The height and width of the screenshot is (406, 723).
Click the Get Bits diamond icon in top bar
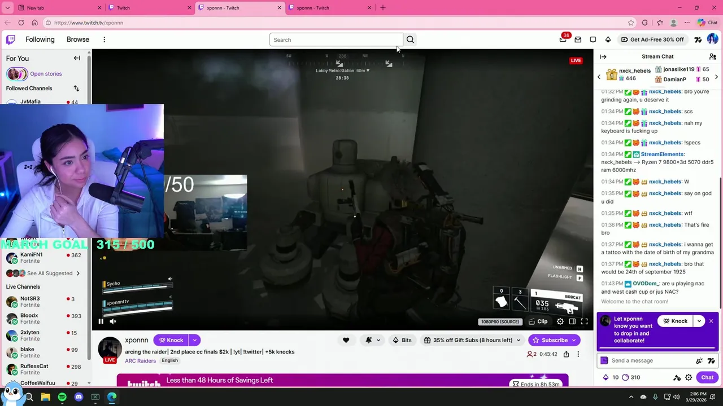coord(608,39)
